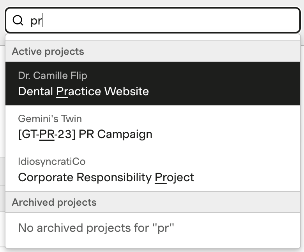Screen dimensions: 304x252
Task: Click the underlined "Pr" in Project
Action: pyautogui.click(x=161, y=177)
